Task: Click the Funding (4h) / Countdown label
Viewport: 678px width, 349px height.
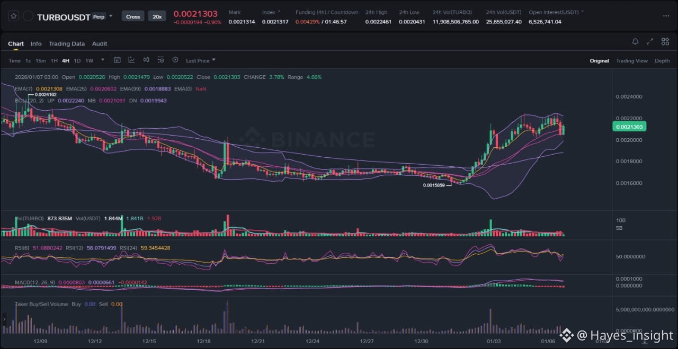Action: 327,12
